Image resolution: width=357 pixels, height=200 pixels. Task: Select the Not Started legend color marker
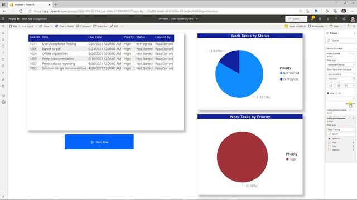(x=281, y=73)
